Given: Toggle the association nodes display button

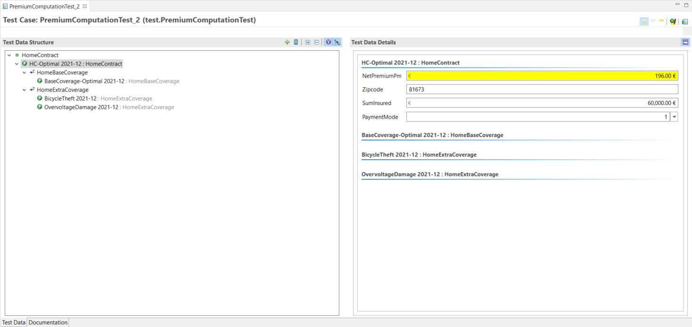Looking at the screenshot, I should tap(337, 42).
